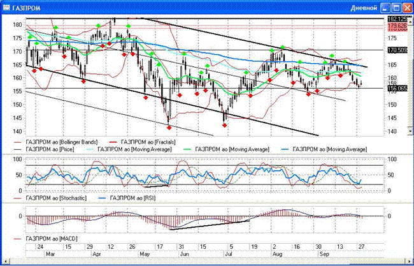The image size is (414, 266).
Task: Click the ГАЗПРОМ window title bar icon
Action: click(6, 8)
